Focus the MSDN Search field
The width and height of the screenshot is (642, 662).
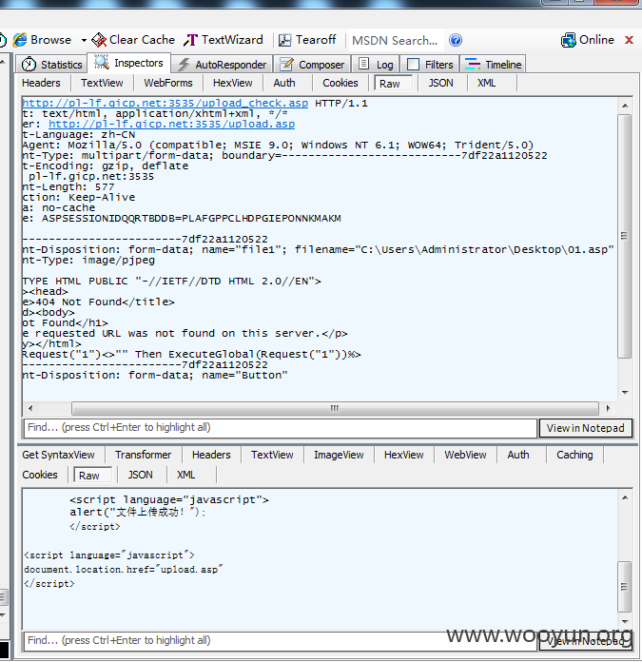tap(395, 41)
